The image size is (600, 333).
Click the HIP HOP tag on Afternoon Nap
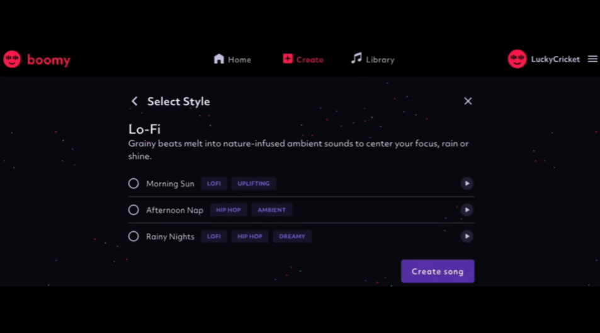pos(229,210)
